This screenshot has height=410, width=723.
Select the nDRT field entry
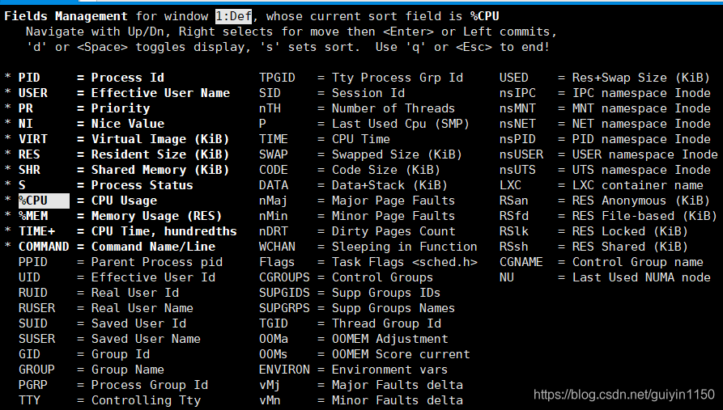(x=274, y=231)
